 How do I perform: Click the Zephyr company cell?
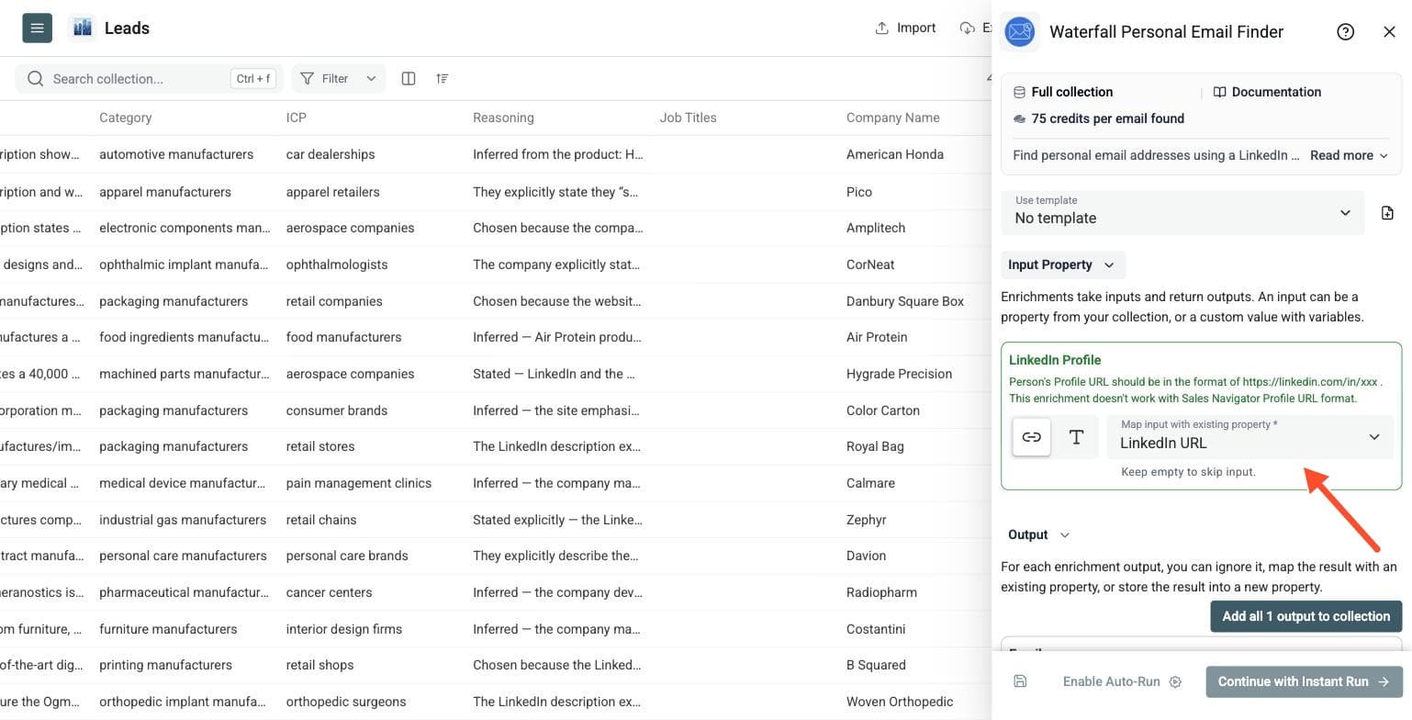(x=866, y=520)
